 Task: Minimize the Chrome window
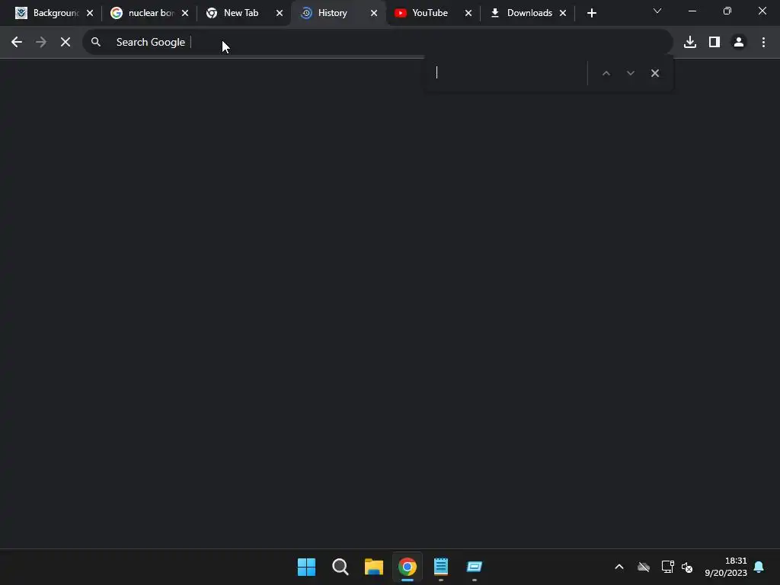point(692,11)
